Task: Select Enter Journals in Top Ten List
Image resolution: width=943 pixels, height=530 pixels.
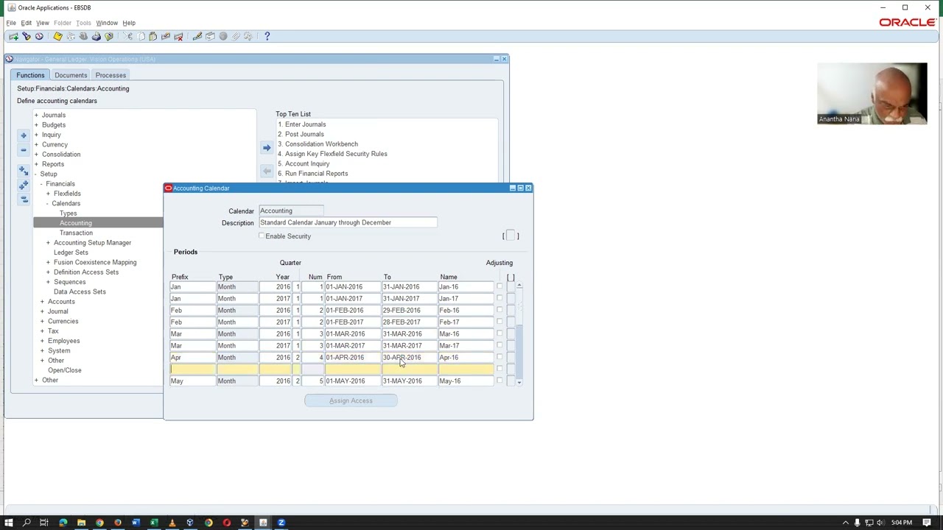Action: pyautogui.click(x=302, y=124)
